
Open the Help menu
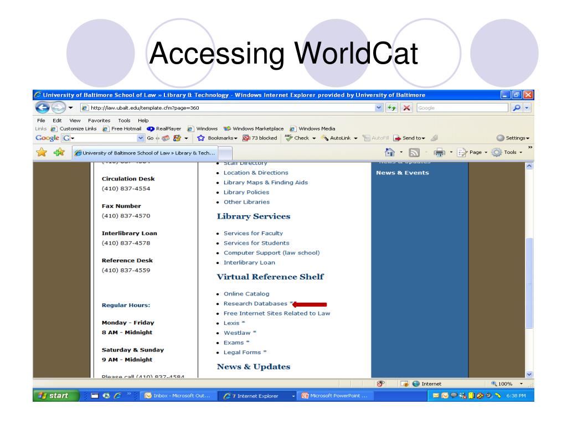(143, 120)
